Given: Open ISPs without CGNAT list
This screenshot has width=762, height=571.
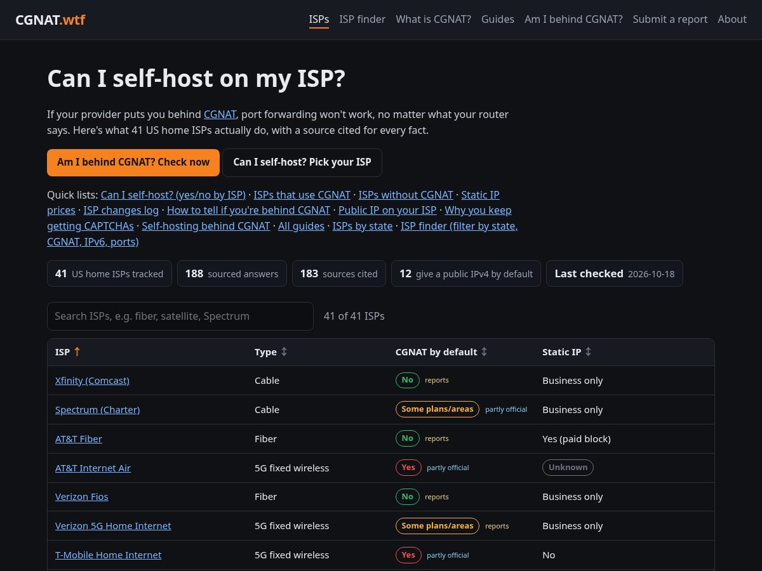Looking at the screenshot, I should 406,195.
